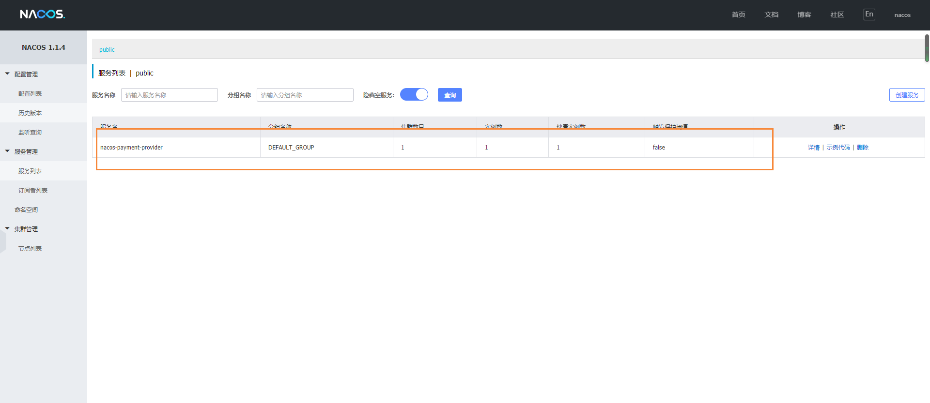This screenshot has height=403, width=930.
Task: Focus the 服务名称 input field
Action: click(x=170, y=95)
